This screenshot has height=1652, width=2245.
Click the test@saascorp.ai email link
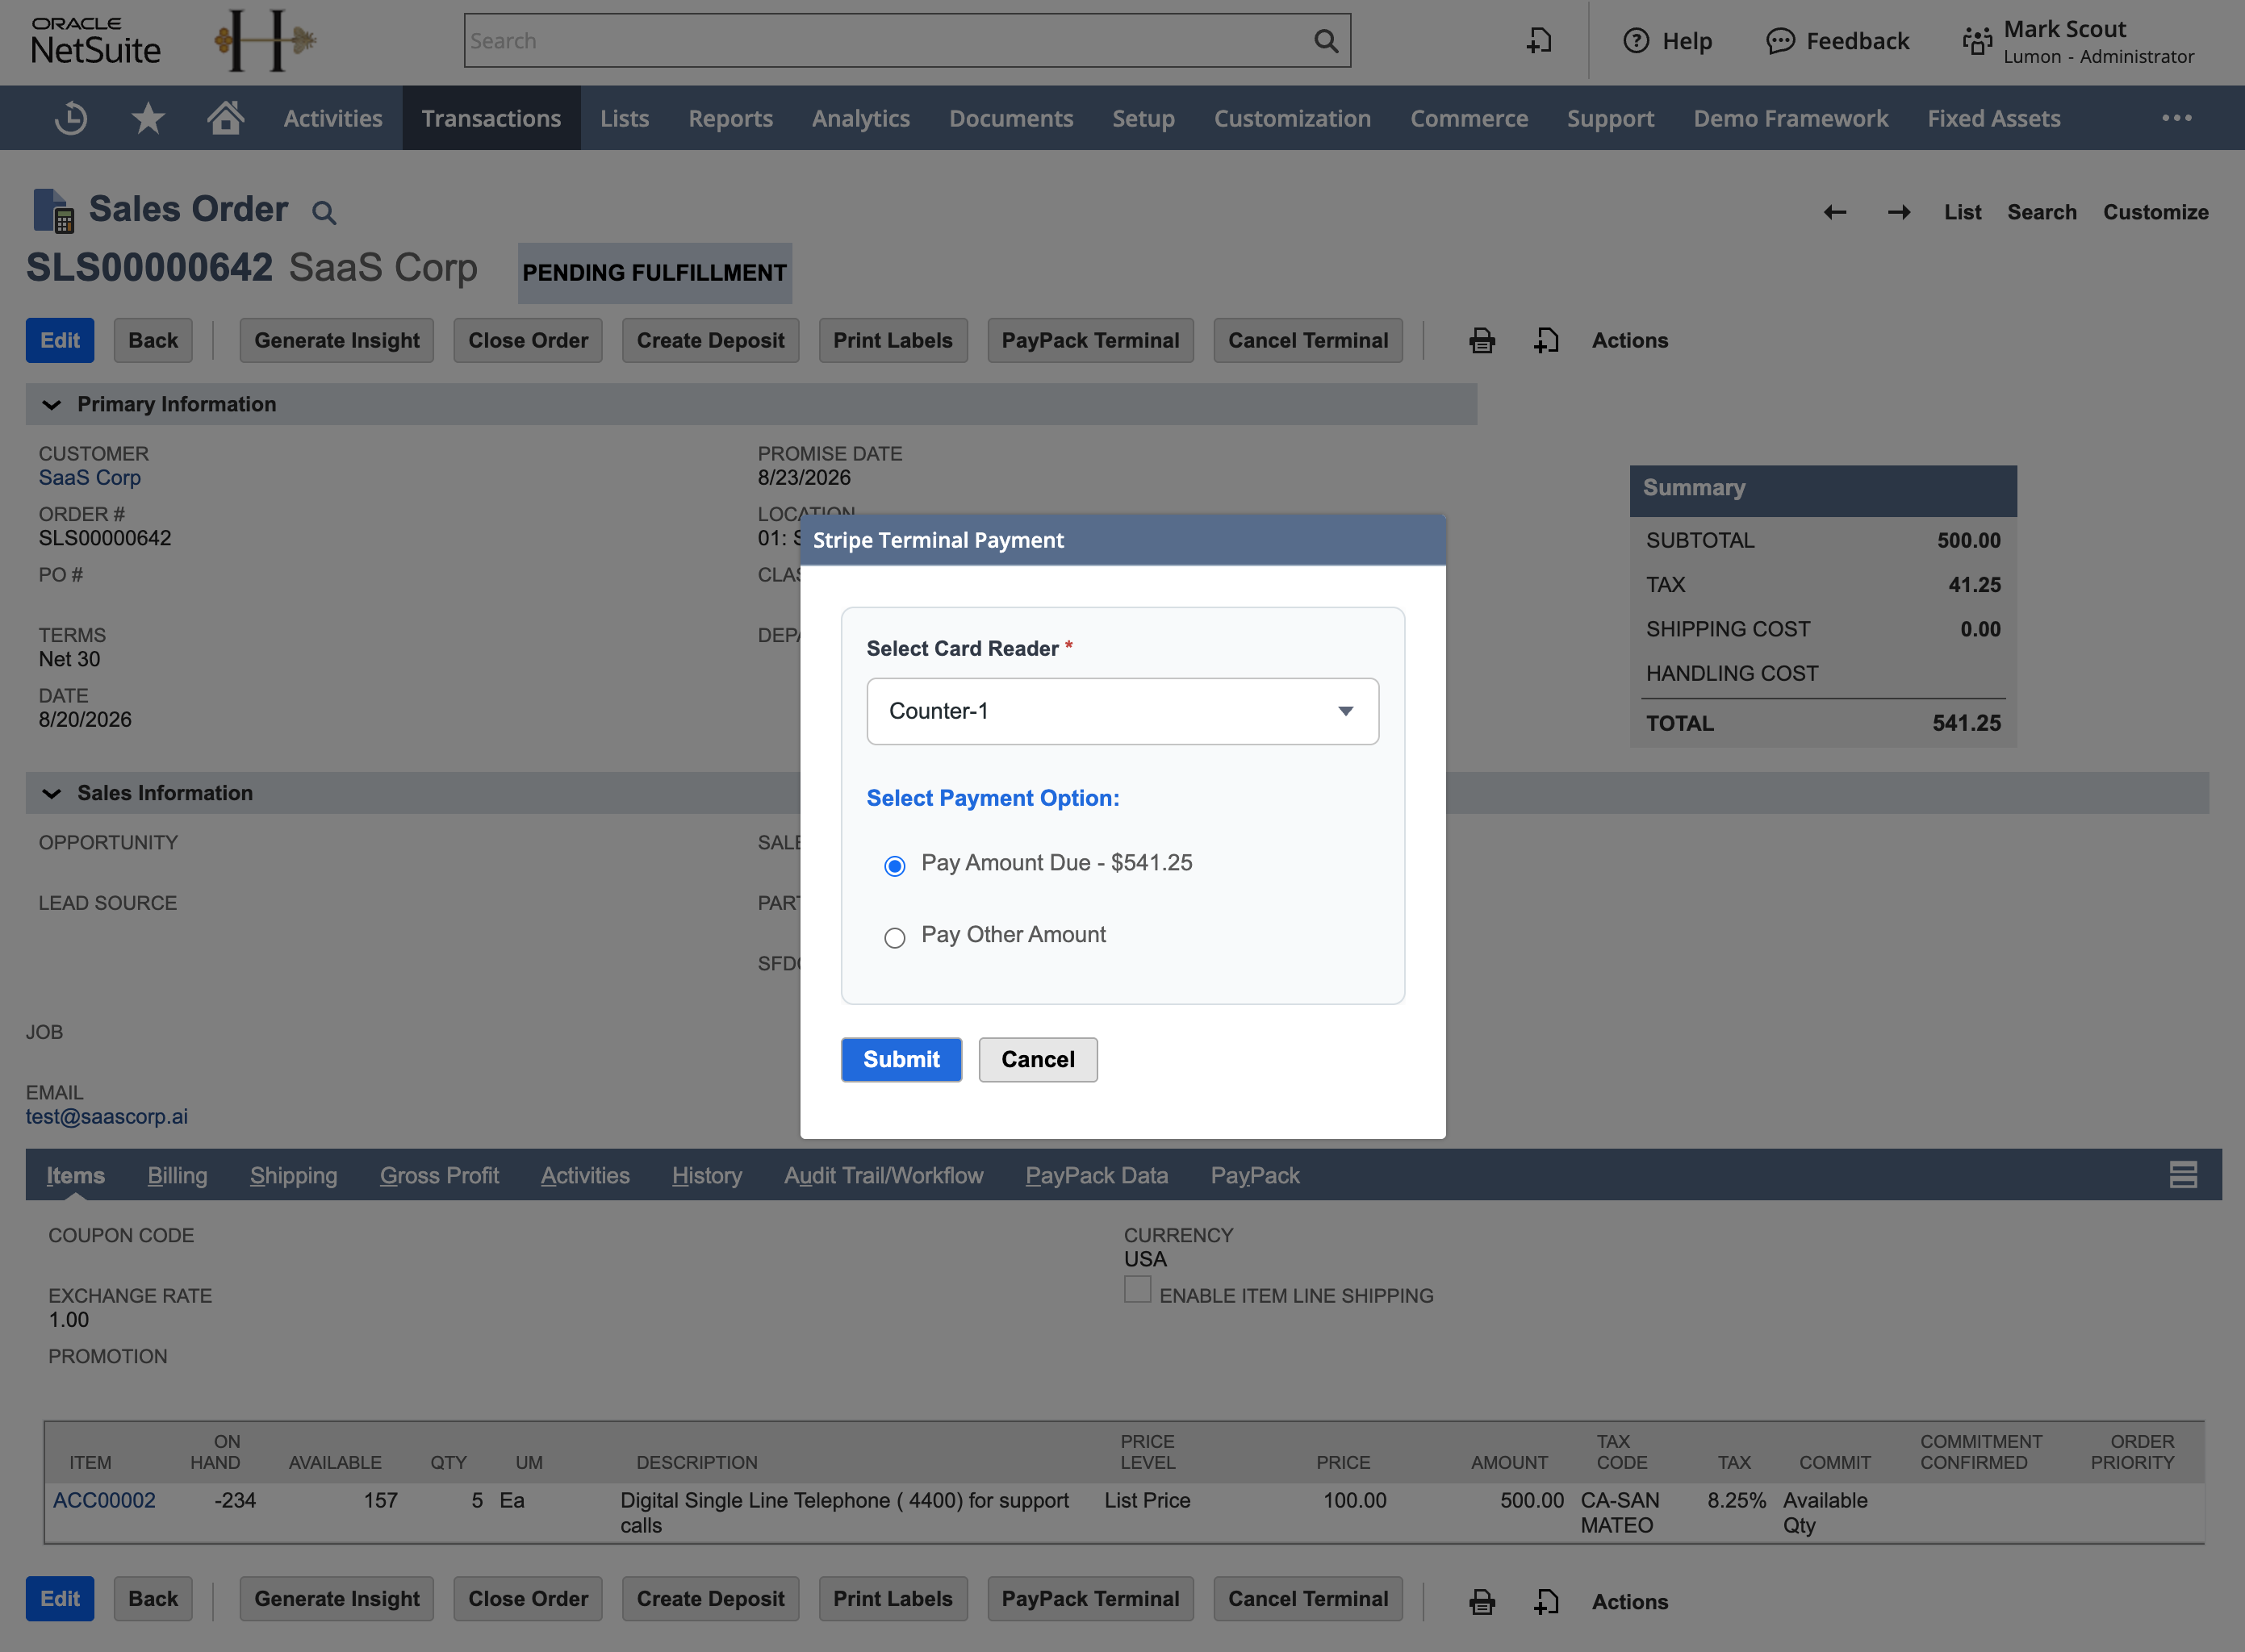tap(107, 1117)
